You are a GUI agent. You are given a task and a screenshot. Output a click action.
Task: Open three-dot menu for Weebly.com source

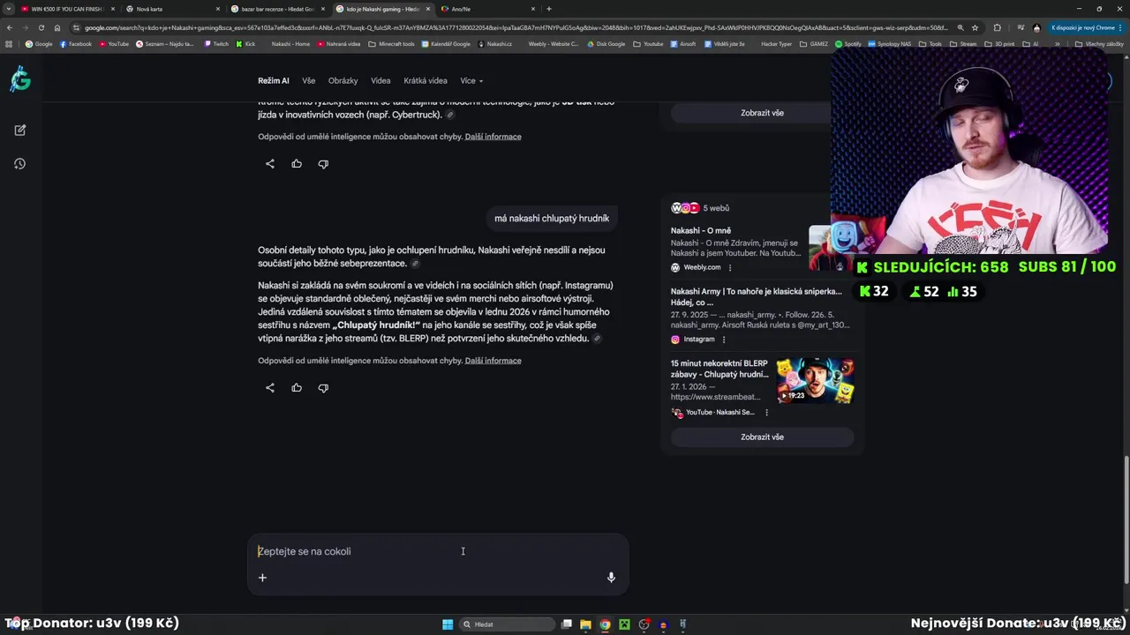coord(730,267)
